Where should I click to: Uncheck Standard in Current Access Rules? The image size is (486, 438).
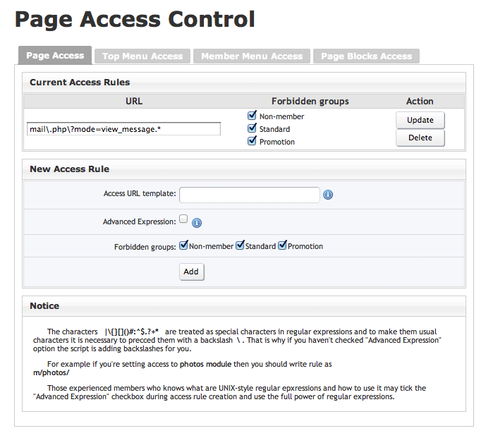click(252, 128)
